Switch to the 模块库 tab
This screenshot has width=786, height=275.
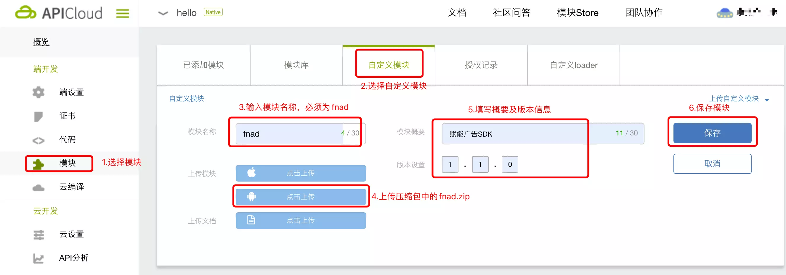296,65
